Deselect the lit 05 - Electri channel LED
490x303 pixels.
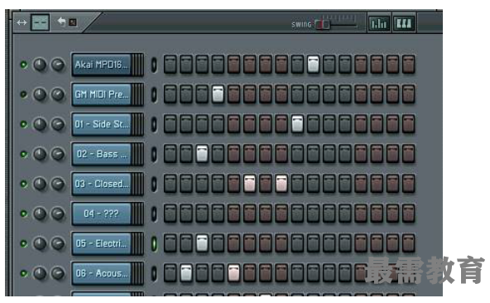(154, 243)
